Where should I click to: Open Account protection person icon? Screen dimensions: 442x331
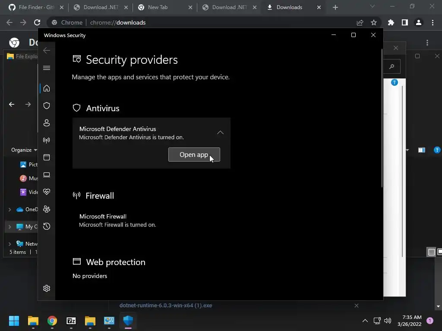pyautogui.click(x=47, y=123)
